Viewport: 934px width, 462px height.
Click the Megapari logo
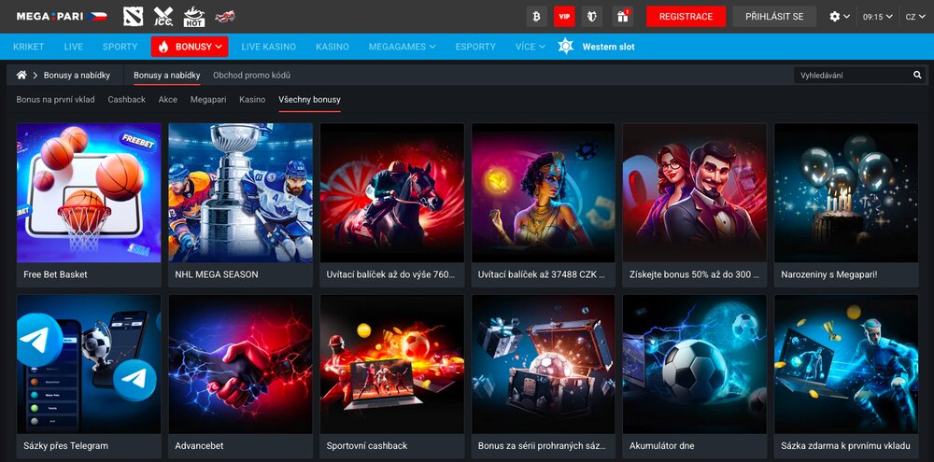62,16
